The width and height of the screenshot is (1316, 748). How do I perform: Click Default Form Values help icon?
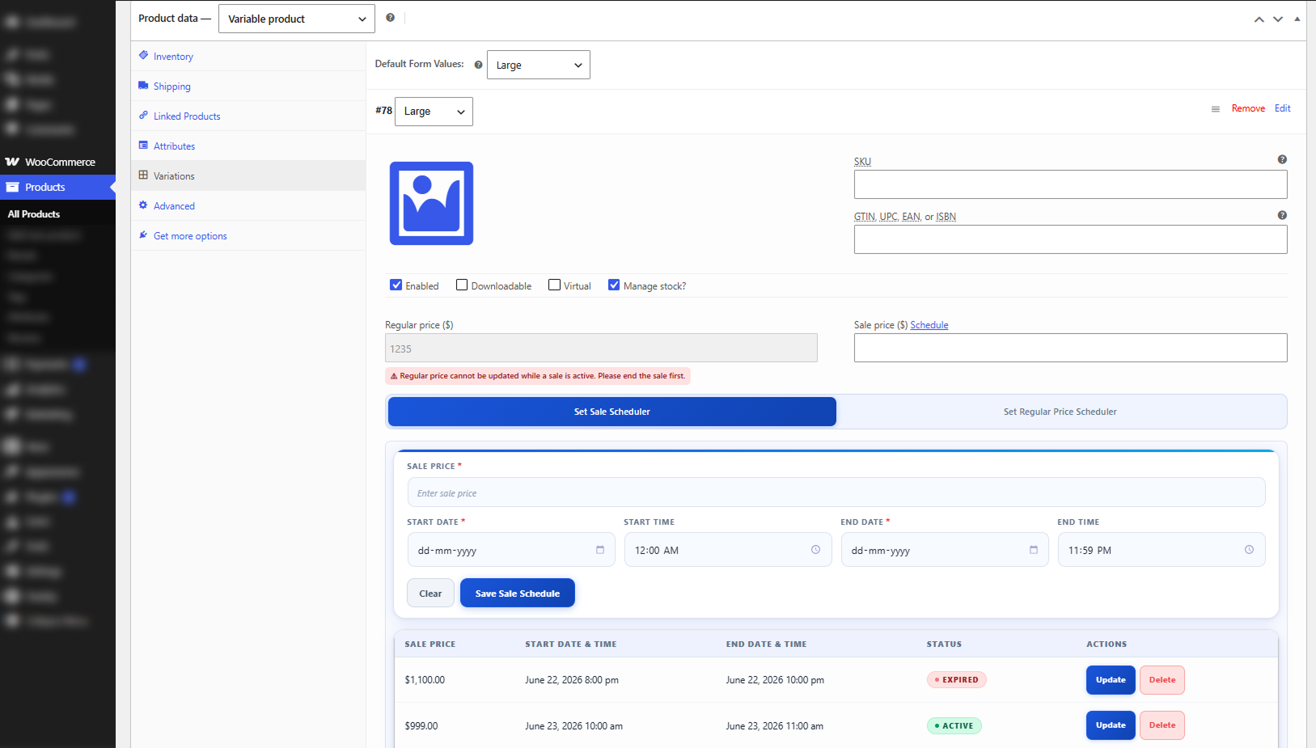(479, 65)
